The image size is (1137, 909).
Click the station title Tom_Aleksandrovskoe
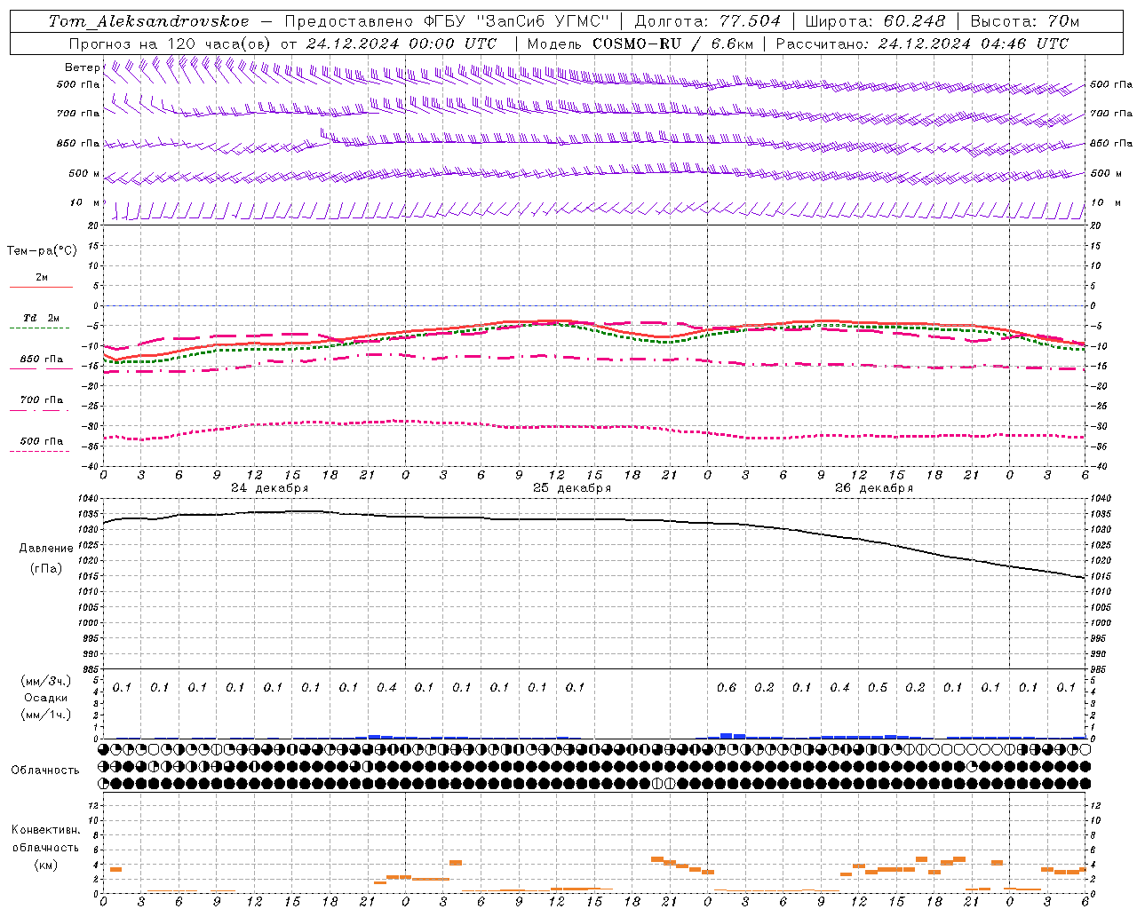pyautogui.click(x=149, y=21)
